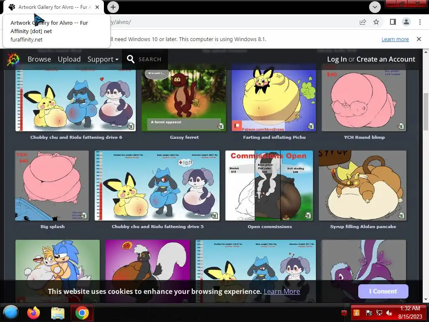Open Action Center flag tray icon
The height and width of the screenshot is (322, 429).
tap(369, 313)
